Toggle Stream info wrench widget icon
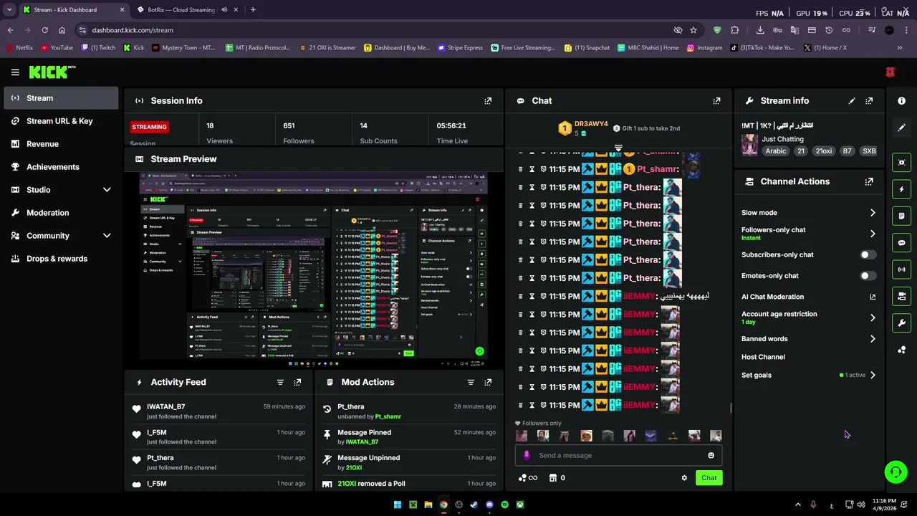 (902, 322)
